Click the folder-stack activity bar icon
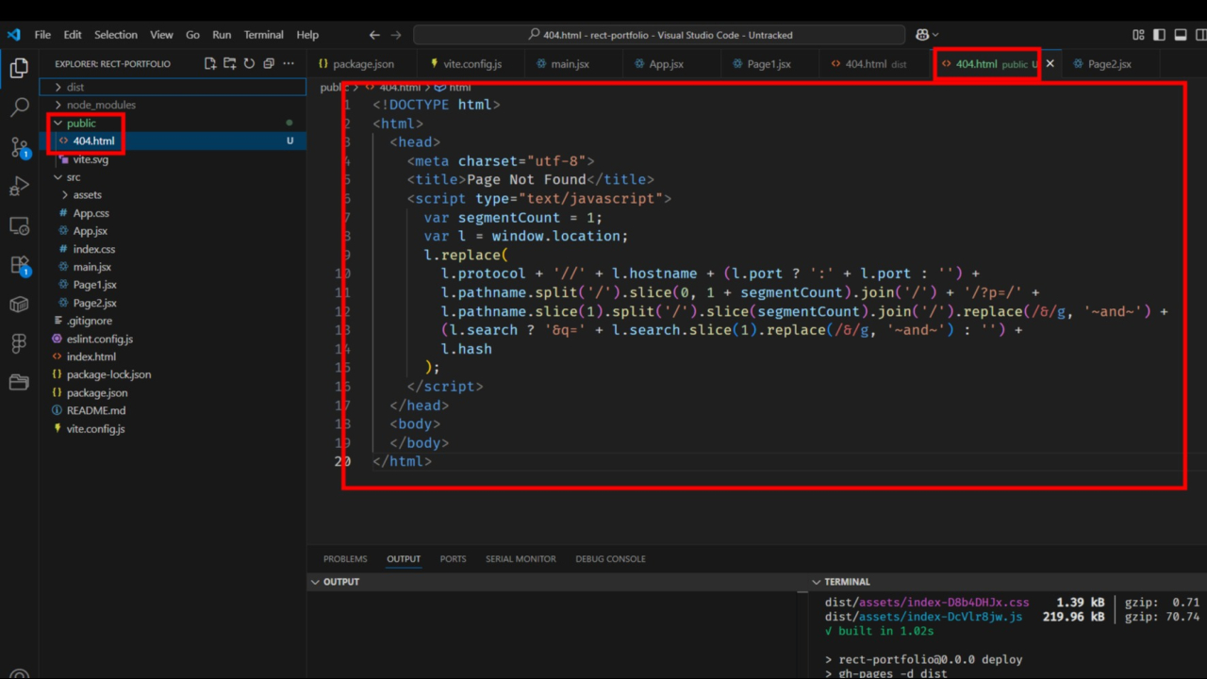1207x679 pixels. pyautogui.click(x=19, y=382)
